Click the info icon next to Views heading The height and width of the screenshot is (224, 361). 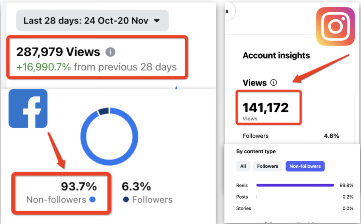(x=273, y=83)
